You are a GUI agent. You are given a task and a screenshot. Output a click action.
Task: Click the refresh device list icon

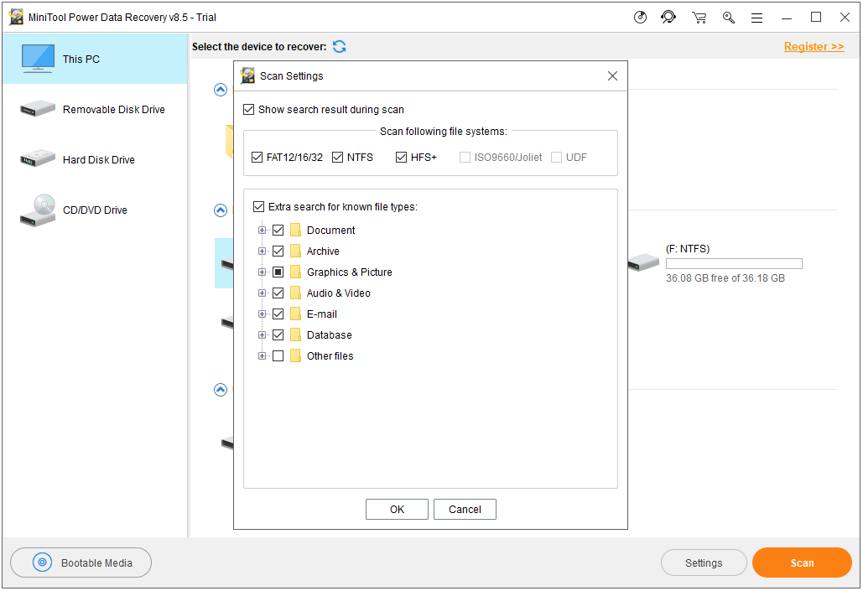coord(339,47)
